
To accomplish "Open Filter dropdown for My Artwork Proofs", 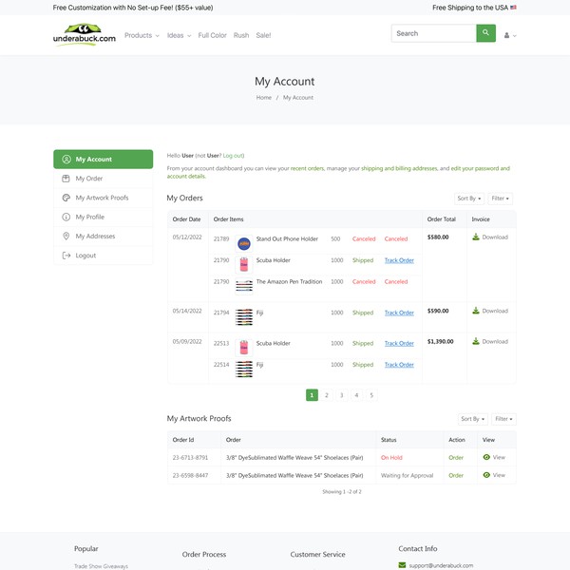I will 503,419.
